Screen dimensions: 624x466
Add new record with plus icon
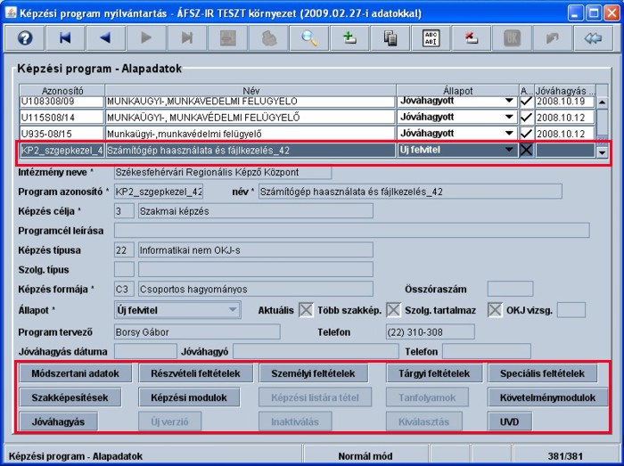click(349, 38)
